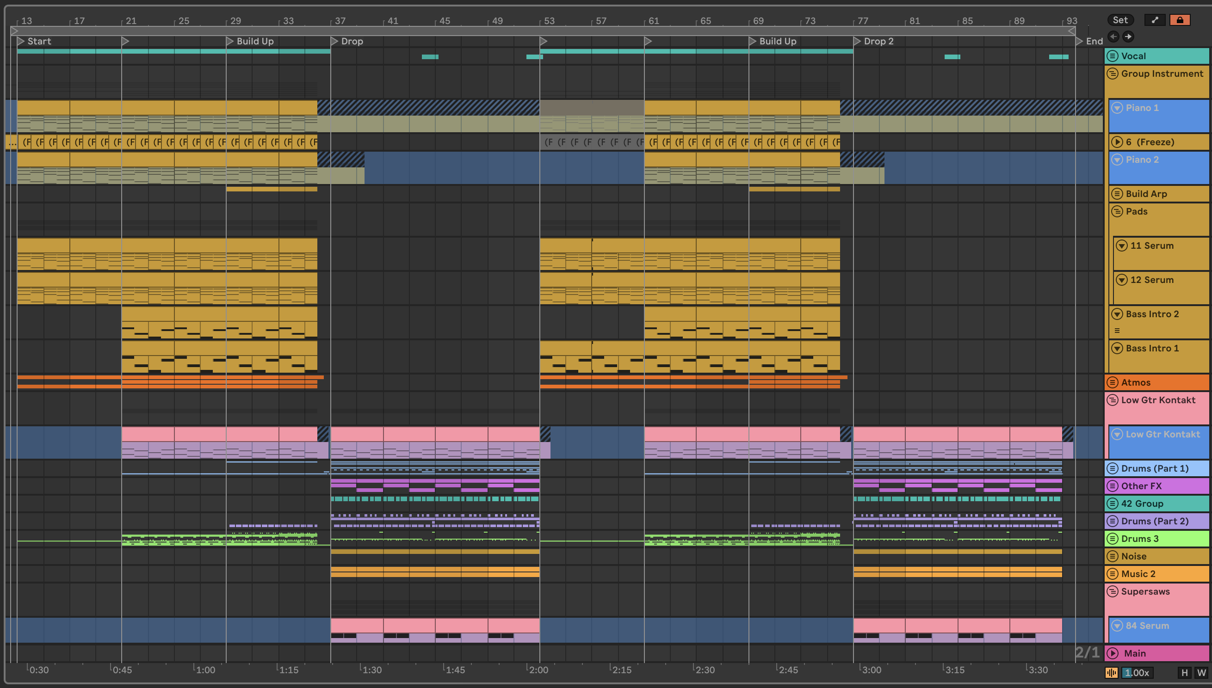Collapse the Group Instrument group
Image resolution: width=1212 pixels, height=688 pixels.
(x=1112, y=73)
